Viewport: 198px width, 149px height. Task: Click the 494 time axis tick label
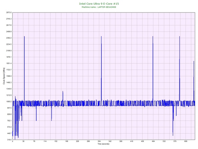pyautogui.click(x=153, y=141)
